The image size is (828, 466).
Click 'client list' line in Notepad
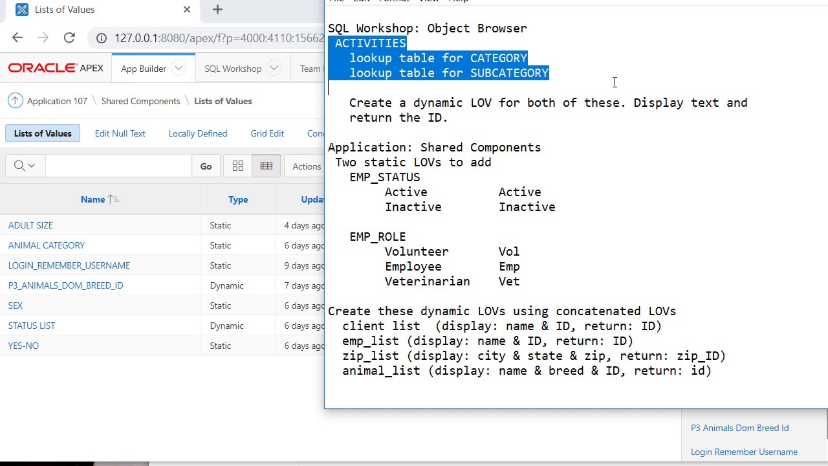[502, 326]
